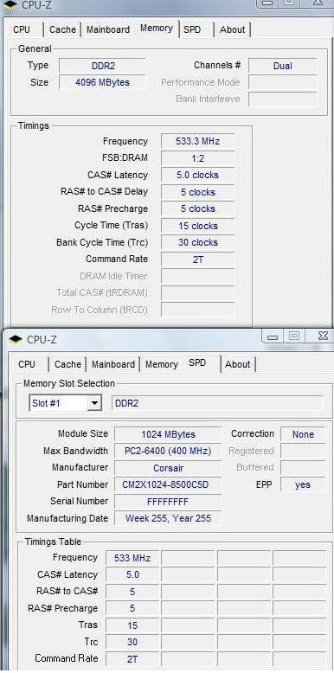Open the CPU tab in the lower CPU-Z window
Screen dimensions: 334x673
27,364
